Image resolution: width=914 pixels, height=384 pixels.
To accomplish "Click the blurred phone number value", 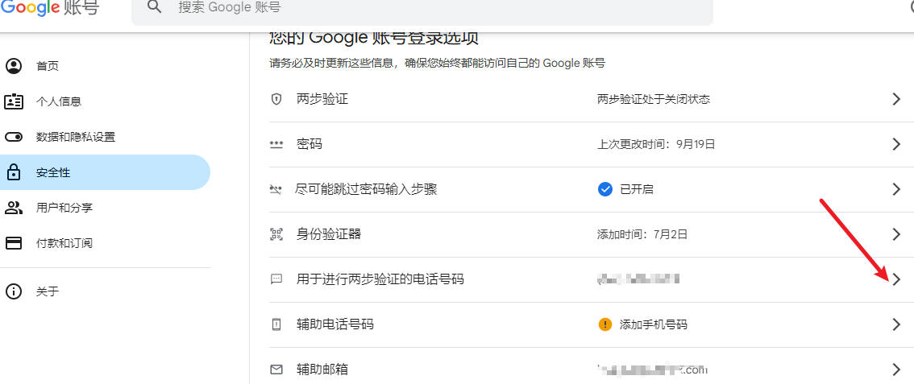I will pos(638,280).
